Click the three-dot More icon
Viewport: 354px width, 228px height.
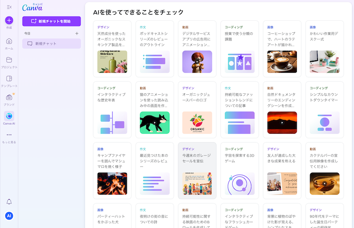click(9, 135)
